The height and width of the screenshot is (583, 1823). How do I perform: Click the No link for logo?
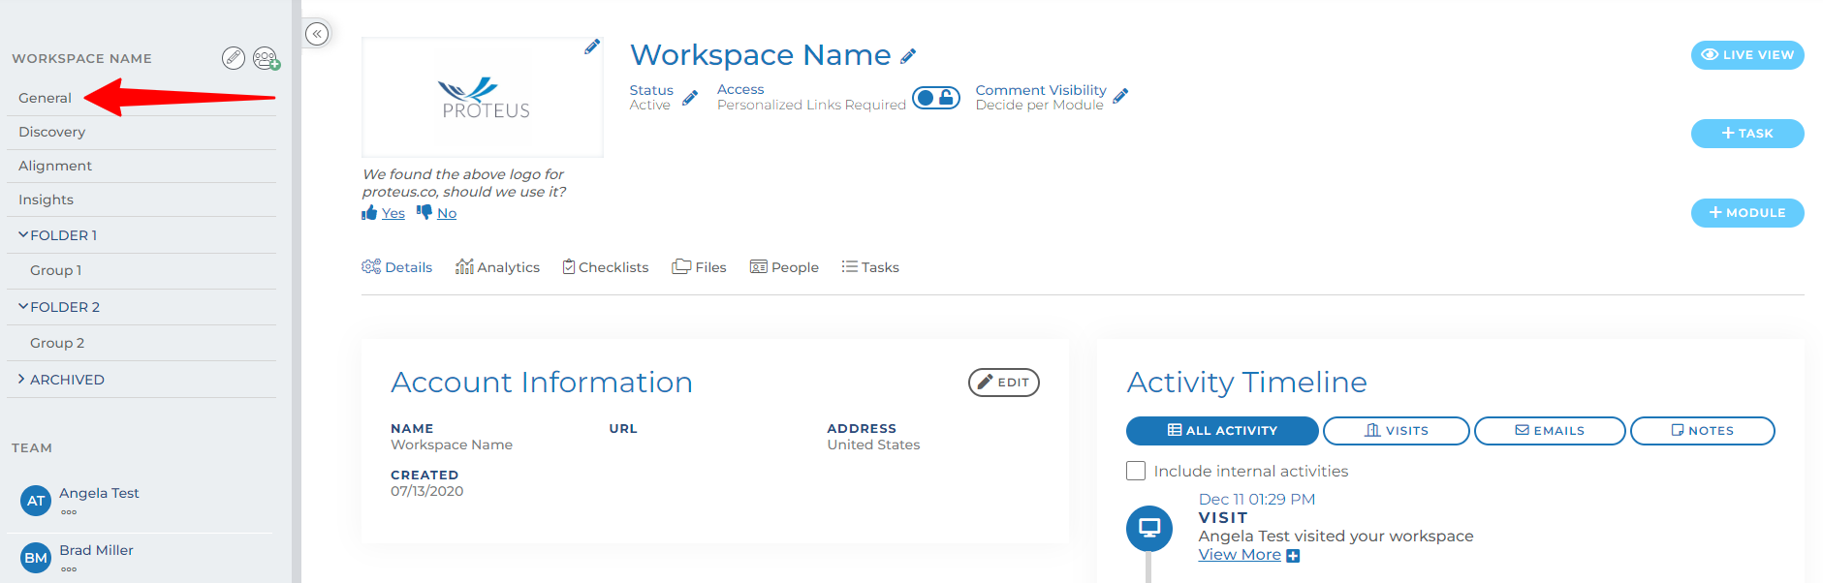(447, 213)
